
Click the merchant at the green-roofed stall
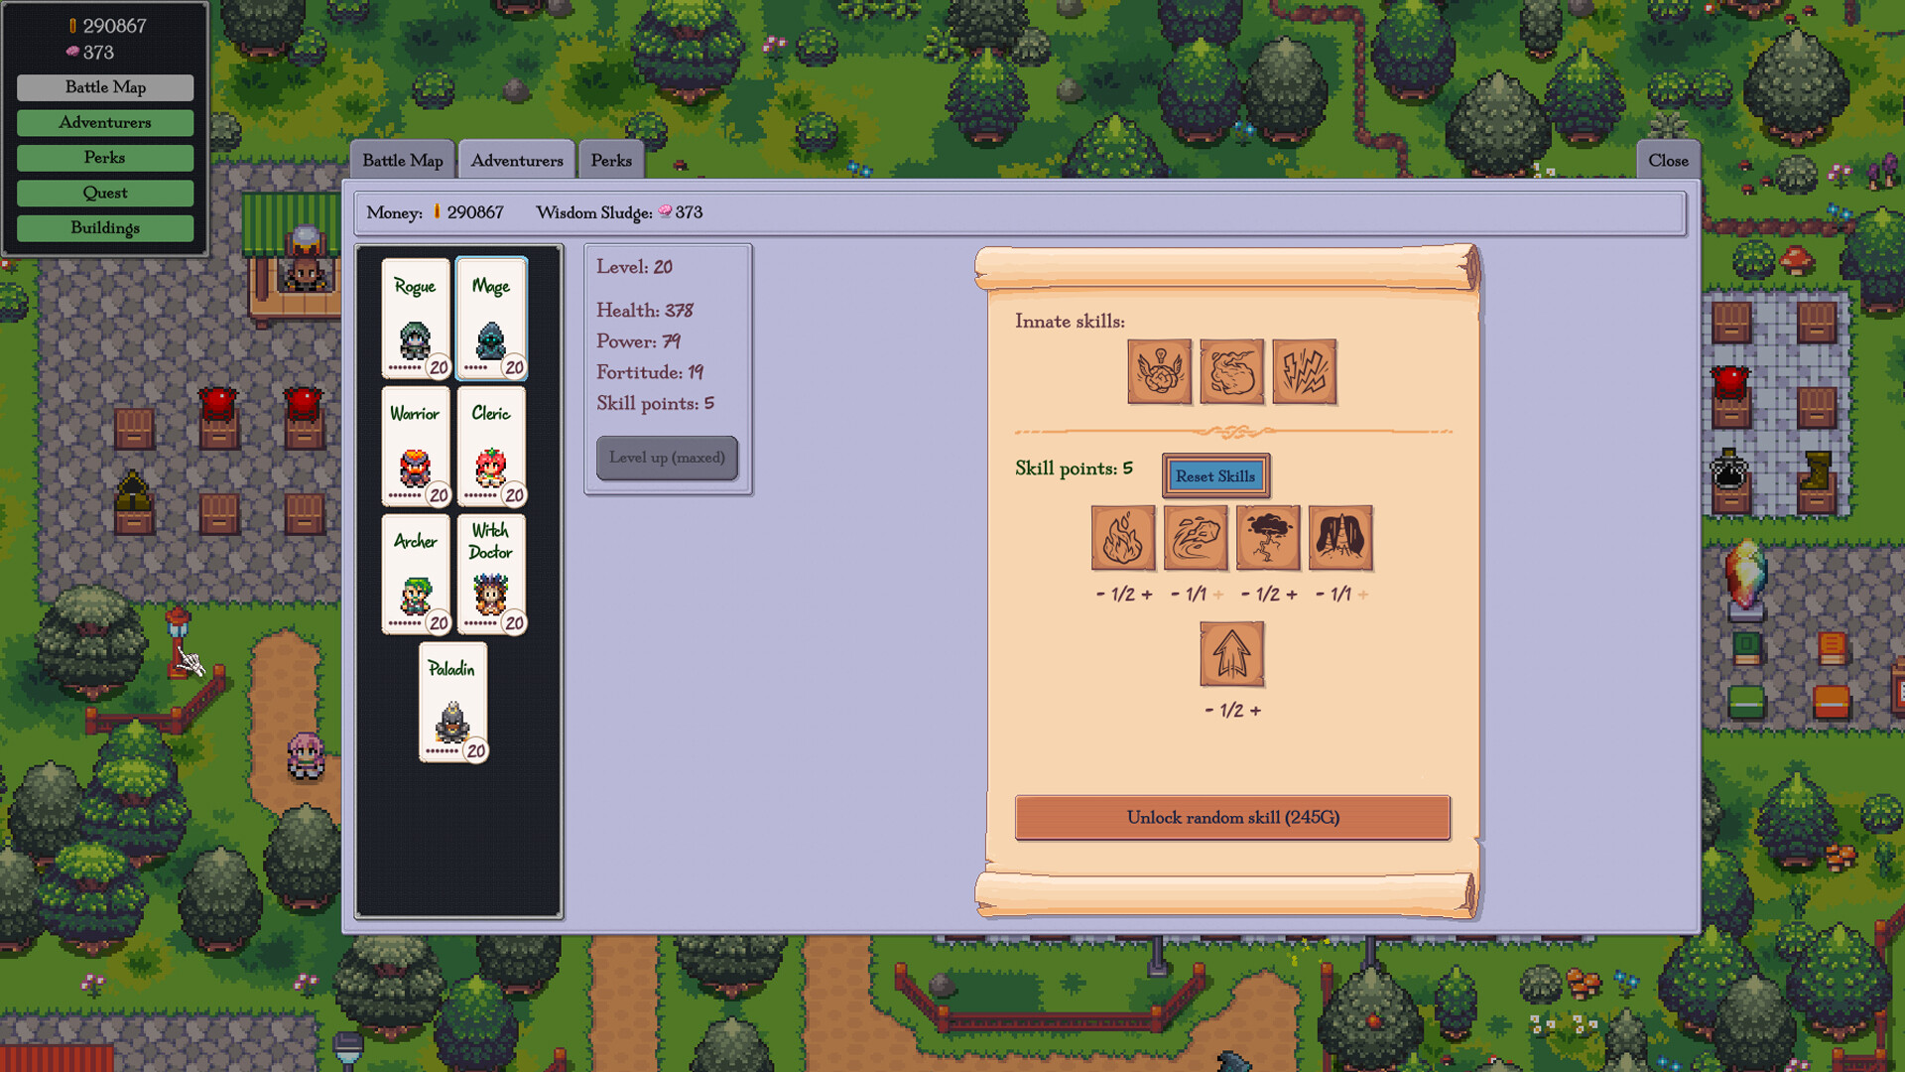click(x=305, y=273)
